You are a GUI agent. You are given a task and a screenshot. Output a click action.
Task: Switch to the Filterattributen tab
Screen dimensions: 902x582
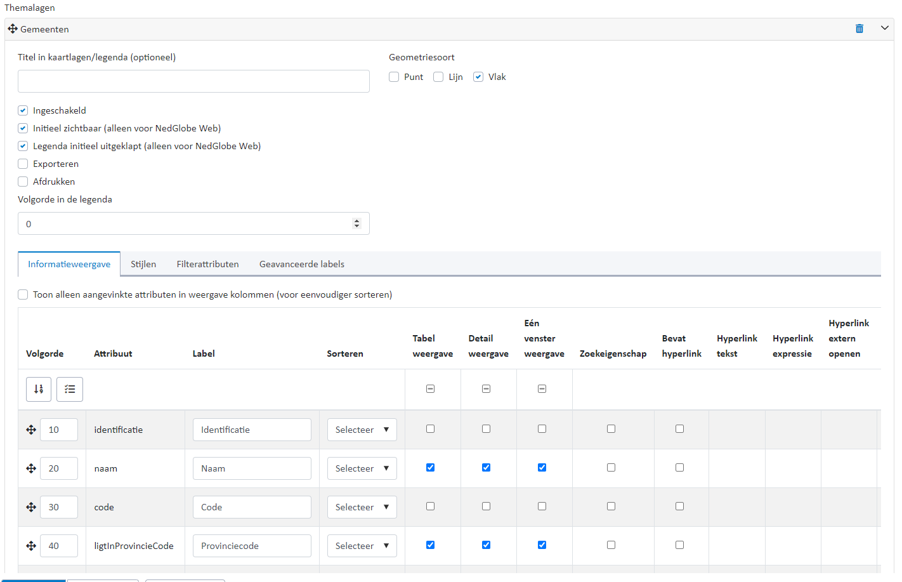[208, 264]
